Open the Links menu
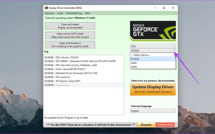This screenshot has height=134, width=215. point(60,13)
